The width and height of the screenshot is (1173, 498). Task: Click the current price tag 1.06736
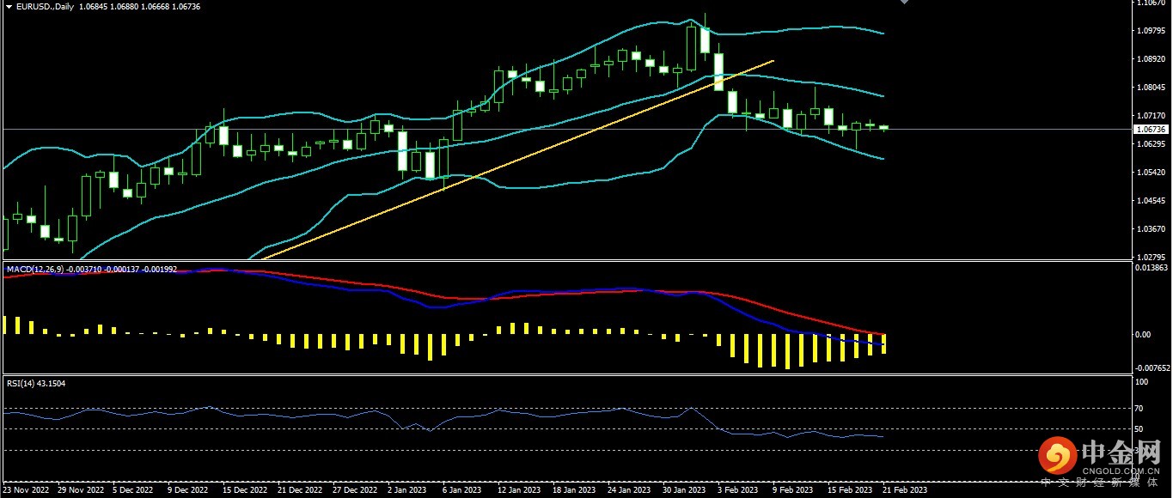(1149, 130)
